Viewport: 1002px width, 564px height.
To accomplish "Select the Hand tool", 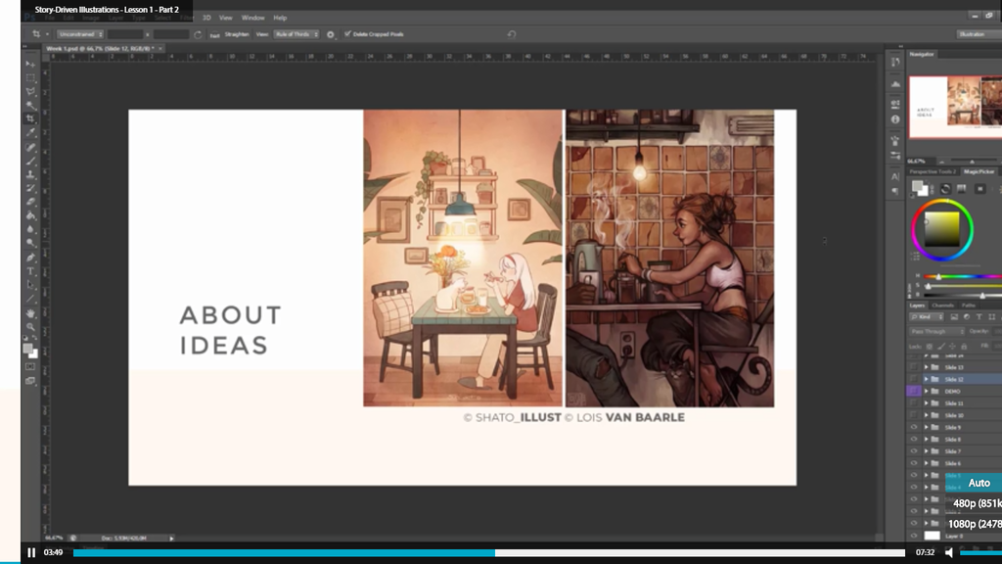I will pos(30,312).
